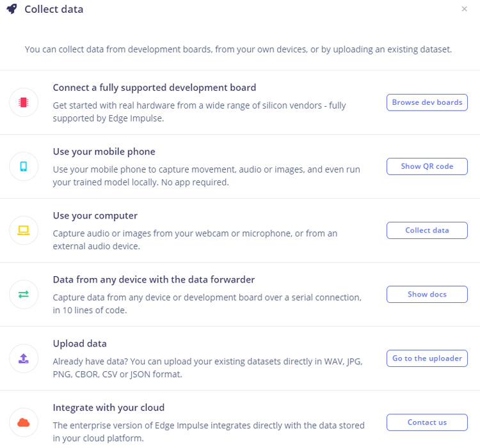Screen dimensions: 480x448
Task: Click the red development board chip icon
Action: [x=24, y=102]
